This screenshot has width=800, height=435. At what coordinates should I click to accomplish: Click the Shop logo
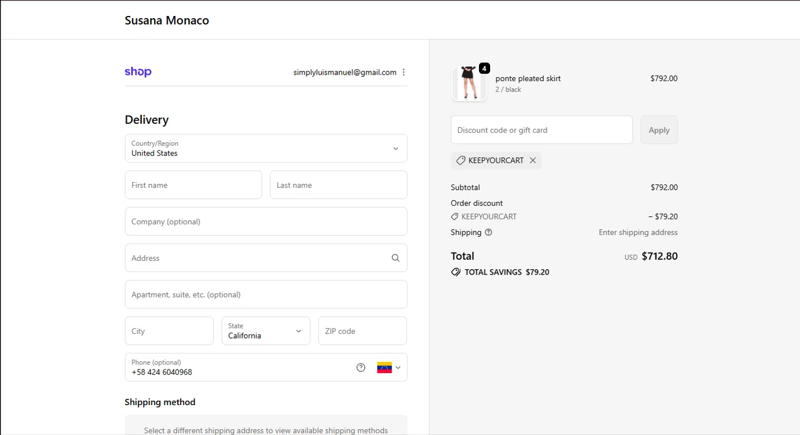tap(138, 72)
